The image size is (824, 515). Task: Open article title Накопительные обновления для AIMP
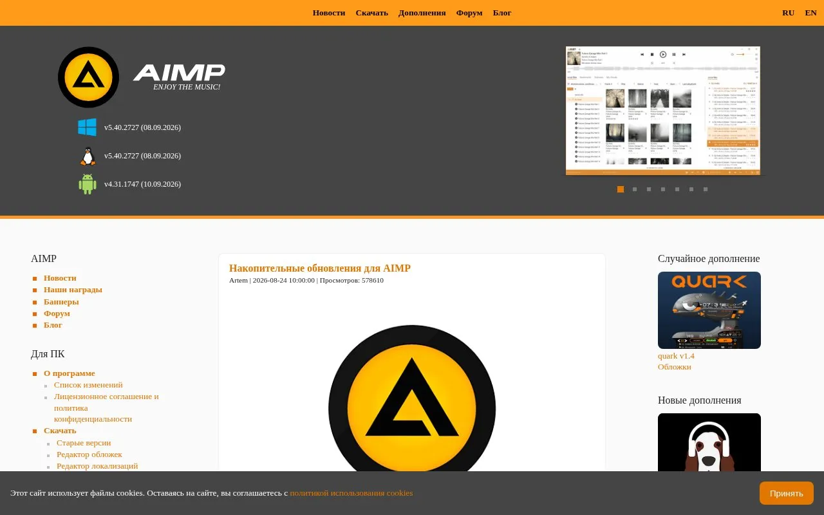point(320,268)
